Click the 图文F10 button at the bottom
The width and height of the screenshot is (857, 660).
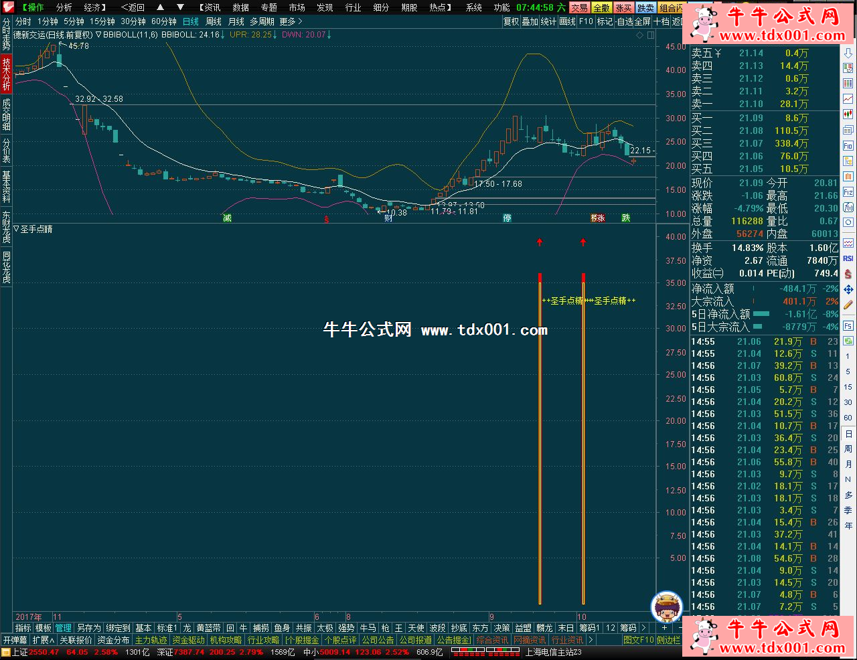(638, 640)
